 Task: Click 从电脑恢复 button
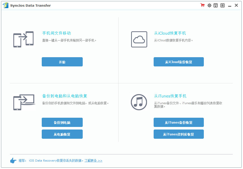62,134
